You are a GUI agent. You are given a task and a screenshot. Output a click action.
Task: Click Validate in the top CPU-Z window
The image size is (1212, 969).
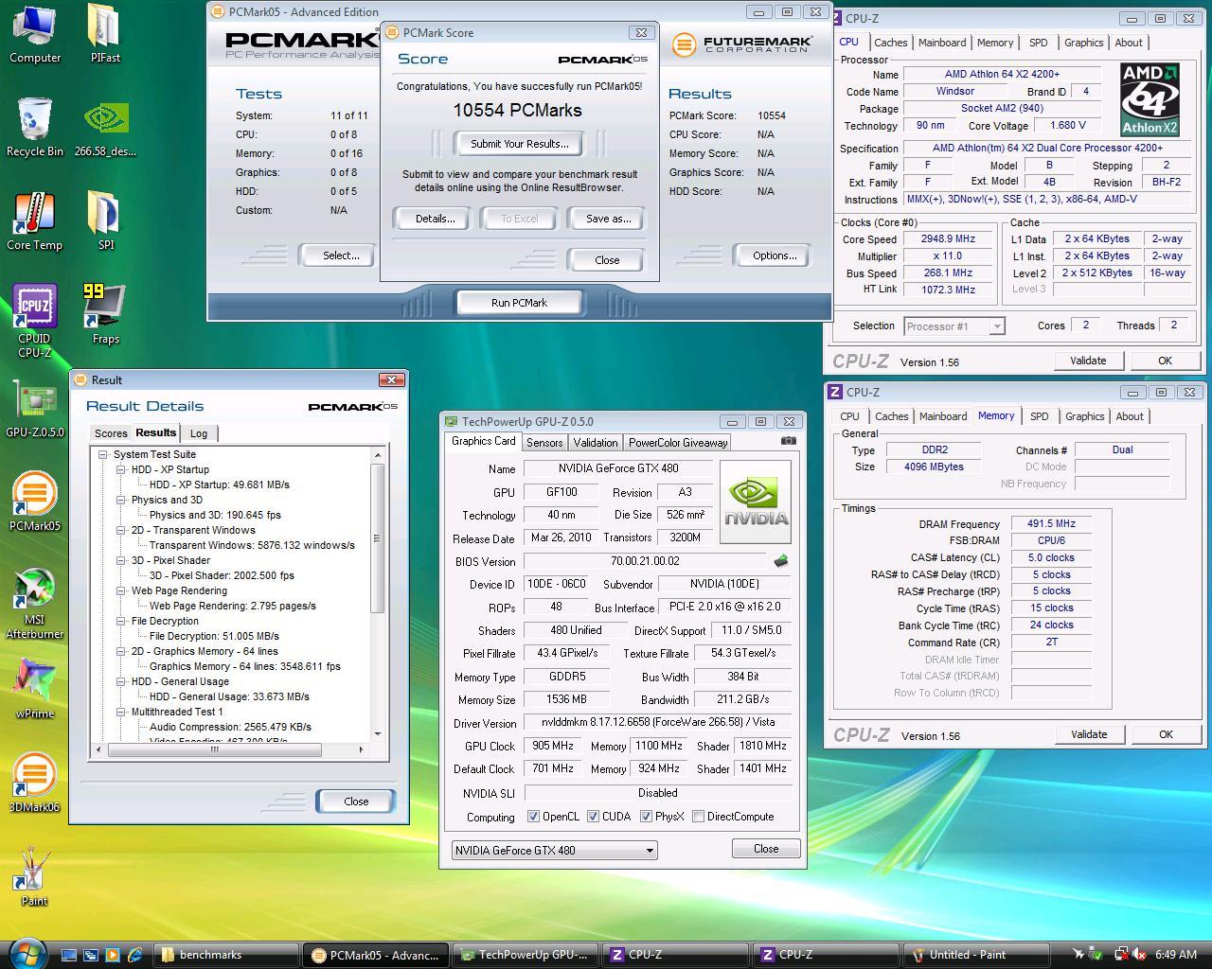[1088, 361]
